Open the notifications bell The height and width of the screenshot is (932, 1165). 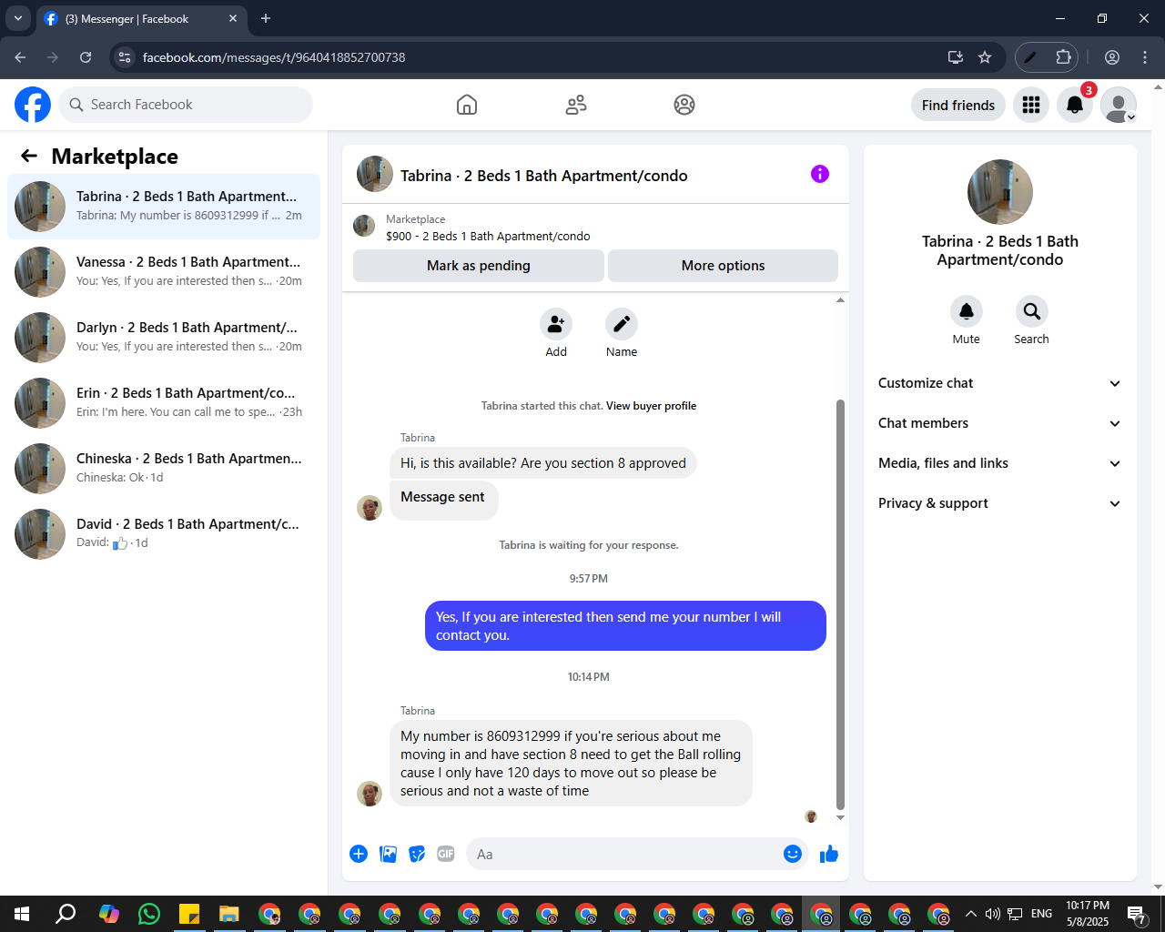(x=1075, y=105)
